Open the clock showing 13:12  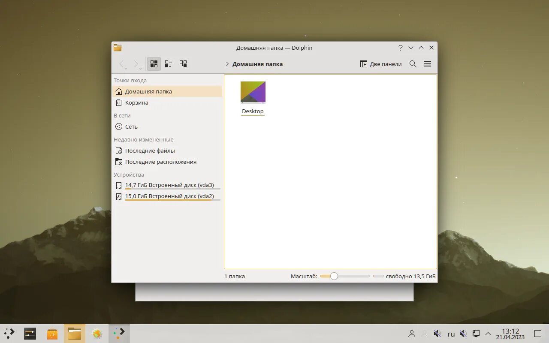point(510,334)
